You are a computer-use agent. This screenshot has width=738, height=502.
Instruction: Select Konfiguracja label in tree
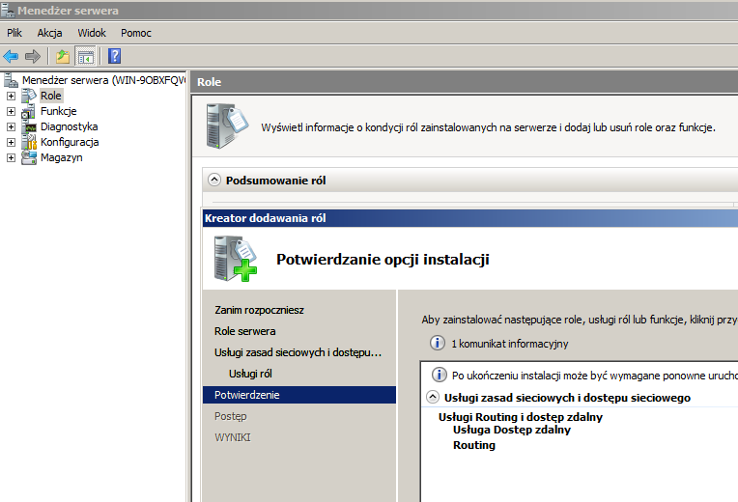pos(70,142)
